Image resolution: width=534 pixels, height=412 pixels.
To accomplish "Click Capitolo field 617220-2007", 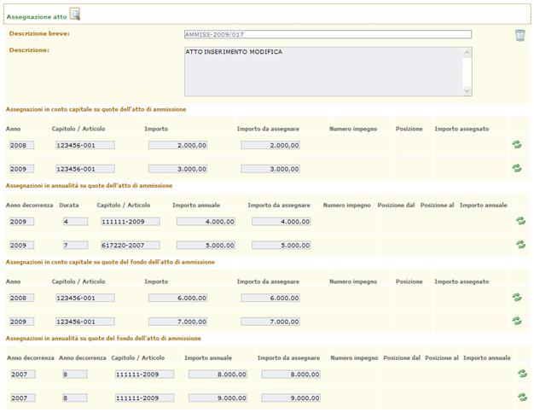I will tap(131, 245).
